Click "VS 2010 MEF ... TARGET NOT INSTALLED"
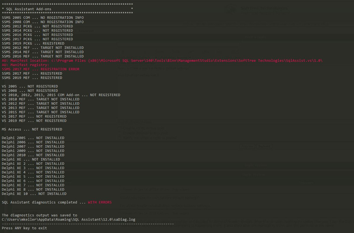The width and height of the screenshot is (354, 233). pyautogui.click(x=41, y=99)
